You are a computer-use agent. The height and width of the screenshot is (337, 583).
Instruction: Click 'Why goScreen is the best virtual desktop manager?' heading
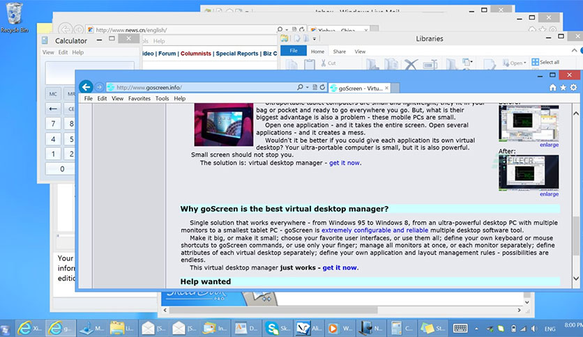pos(285,209)
